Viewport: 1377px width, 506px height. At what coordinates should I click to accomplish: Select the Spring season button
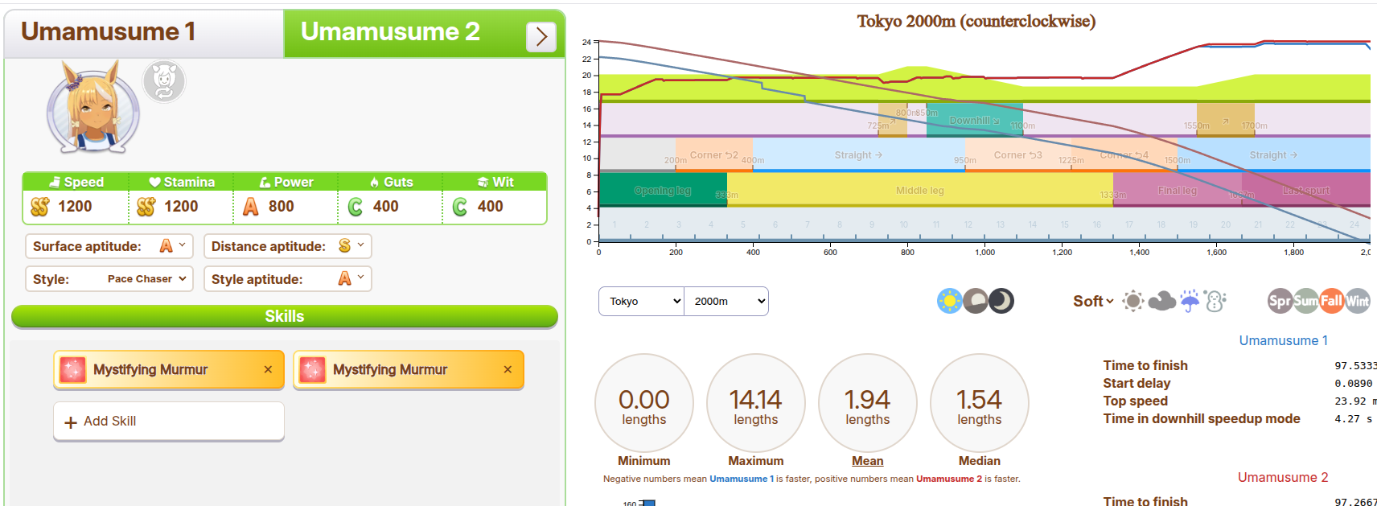click(x=1280, y=301)
